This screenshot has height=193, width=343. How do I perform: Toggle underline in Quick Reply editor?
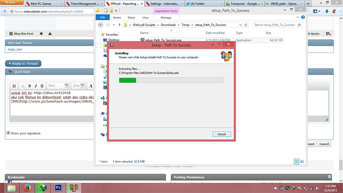42,86
